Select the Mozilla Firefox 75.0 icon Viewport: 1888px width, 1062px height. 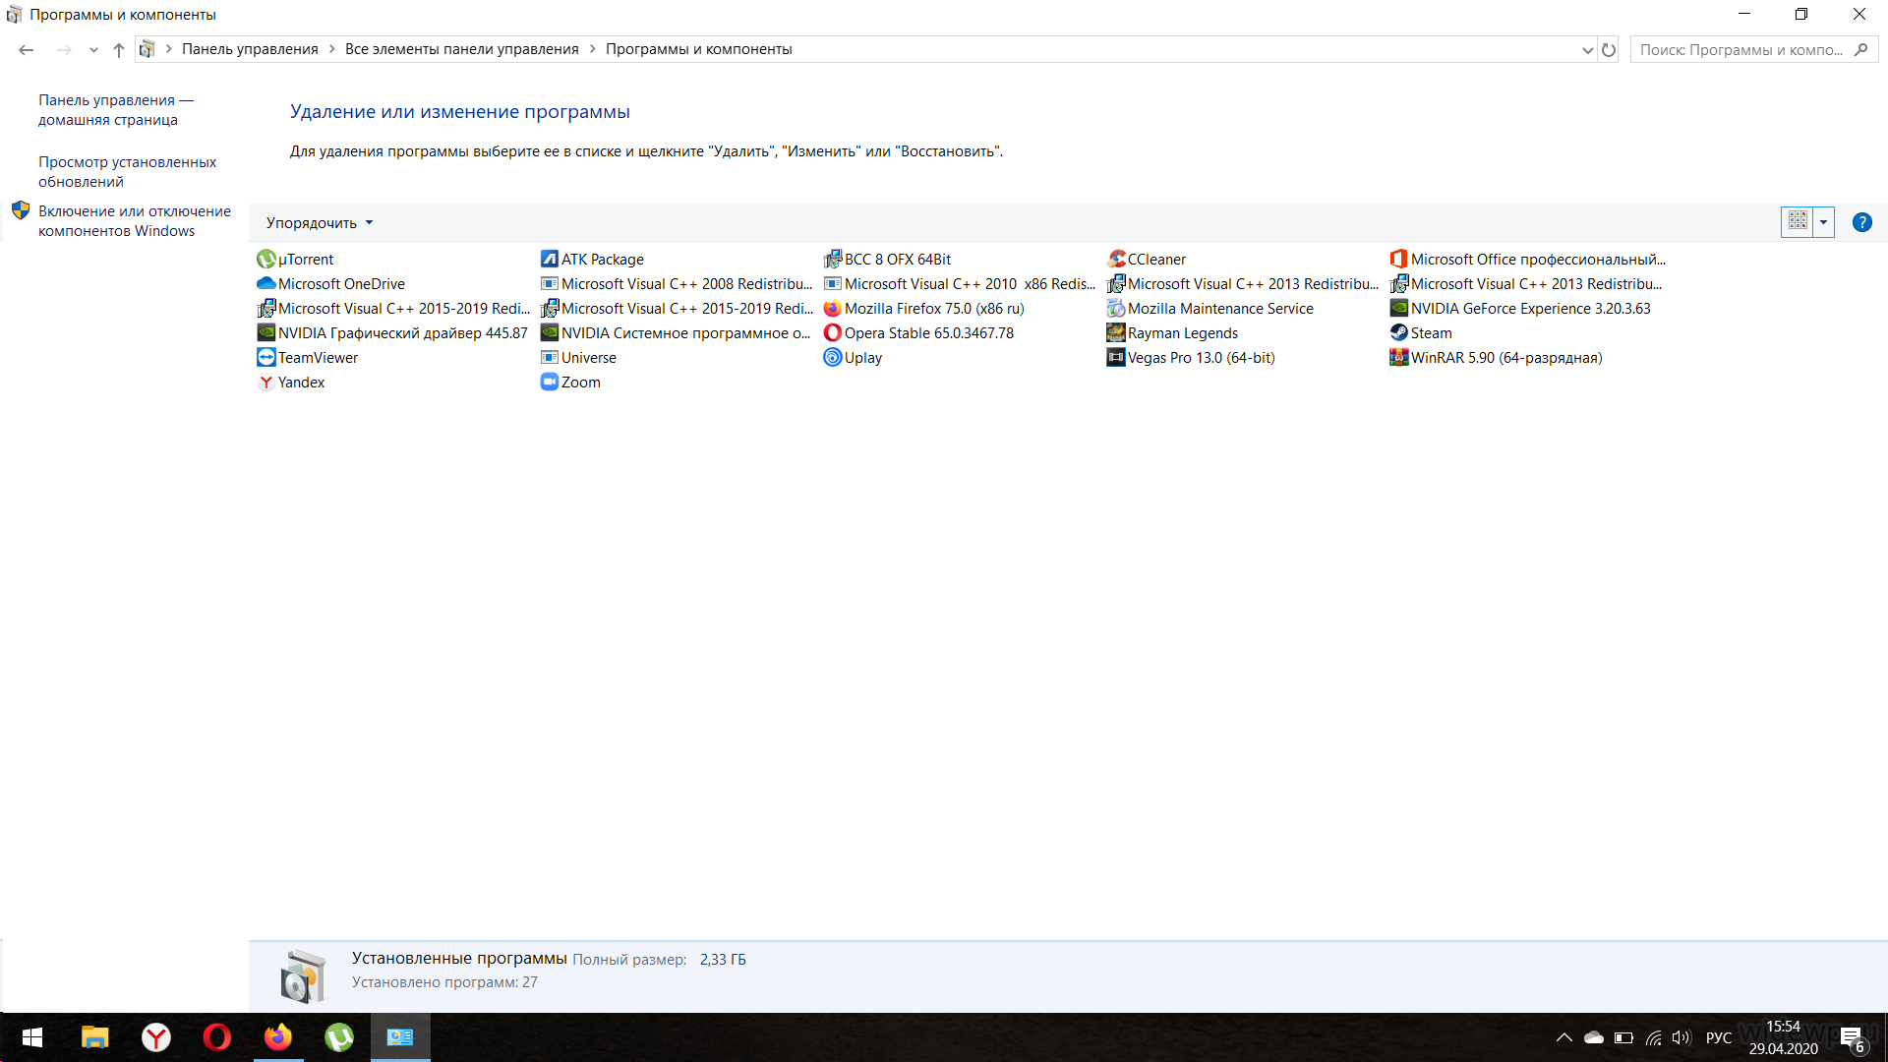(x=832, y=309)
